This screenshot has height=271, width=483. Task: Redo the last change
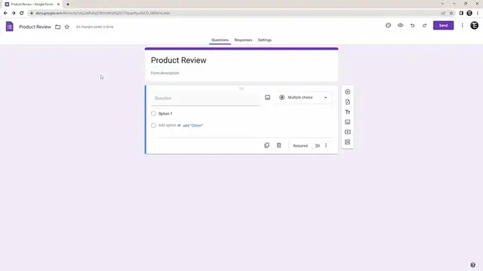[x=424, y=26]
